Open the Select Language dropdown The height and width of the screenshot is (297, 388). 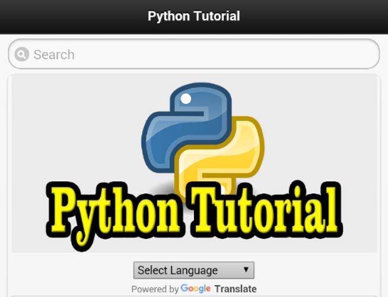tap(194, 270)
